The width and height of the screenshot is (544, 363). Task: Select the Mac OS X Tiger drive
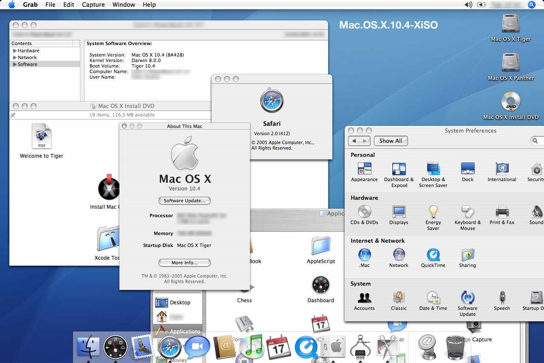tap(510, 28)
